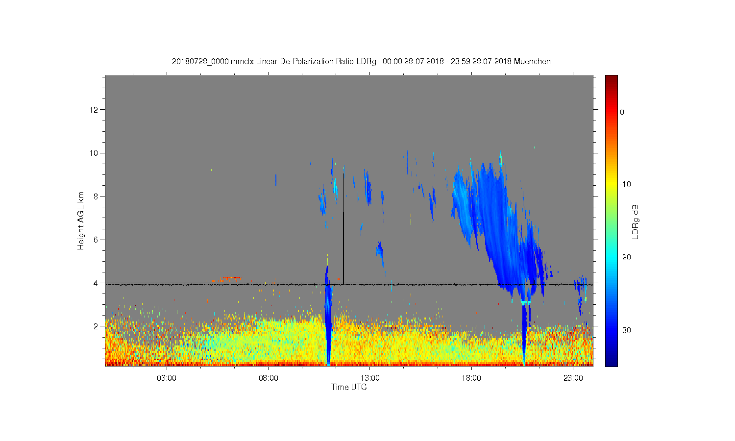Click the 'LDRg dB' colorbar label
Screen dimensions: 735x441
tap(636, 222)
